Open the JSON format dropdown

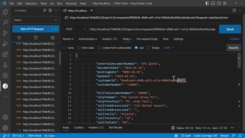click(168, 48)
